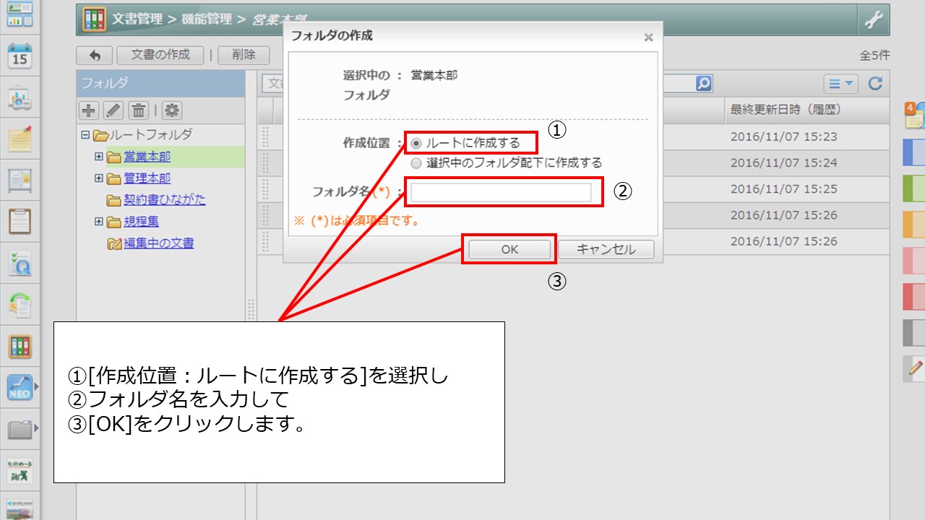Select the orange sticky note color

click(x=914, y=225)
